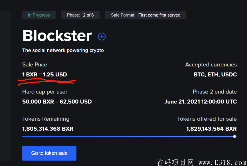Screen dimensions: 247x166
Task: Click the Sale Price label
Action: point(35,65)
